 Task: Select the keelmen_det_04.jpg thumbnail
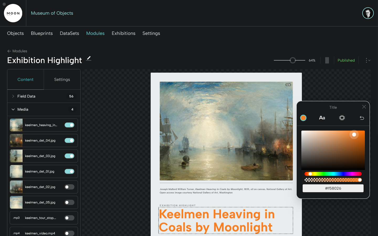[16, 141]
